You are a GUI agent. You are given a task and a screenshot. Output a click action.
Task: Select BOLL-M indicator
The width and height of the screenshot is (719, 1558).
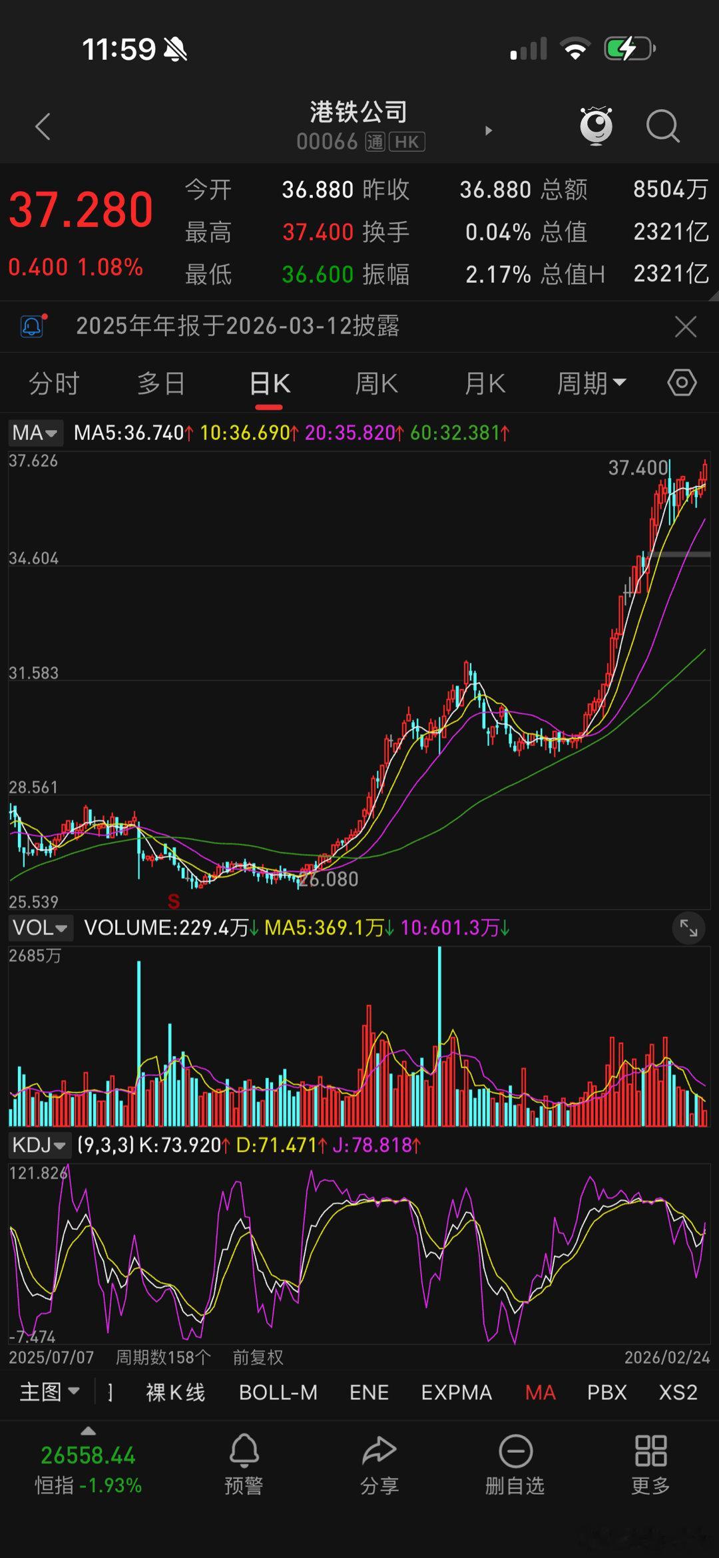tap(278, 1392)
